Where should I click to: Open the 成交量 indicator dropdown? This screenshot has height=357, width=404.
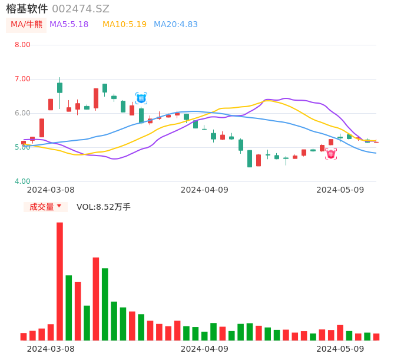pos(45,207)
